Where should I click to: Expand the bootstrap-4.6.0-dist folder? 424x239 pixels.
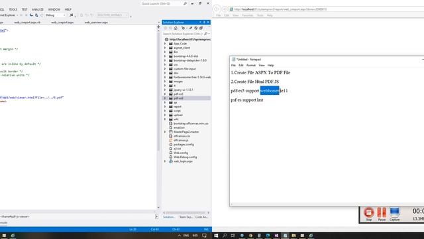coord(165,56)
